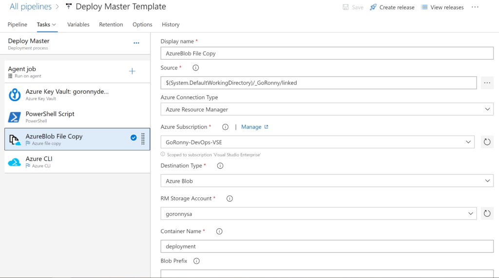Screen dimensions: 499x278
Task: Browse for Source path with ellipsis button
Action: [x=487, y=83]
